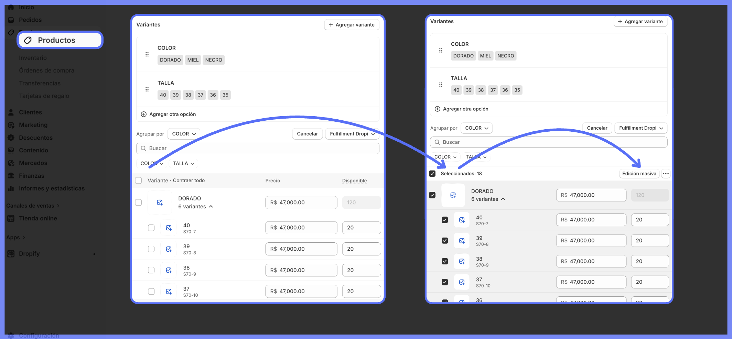Click drag handle beside TALLA option in right panel
Screen dimensions: 732x339
(441, 85)
